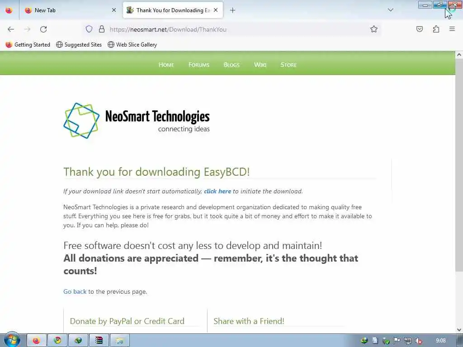463x347 pixels.
Task: Click the green shield icon in the system tray
Action: coord(386,341)
